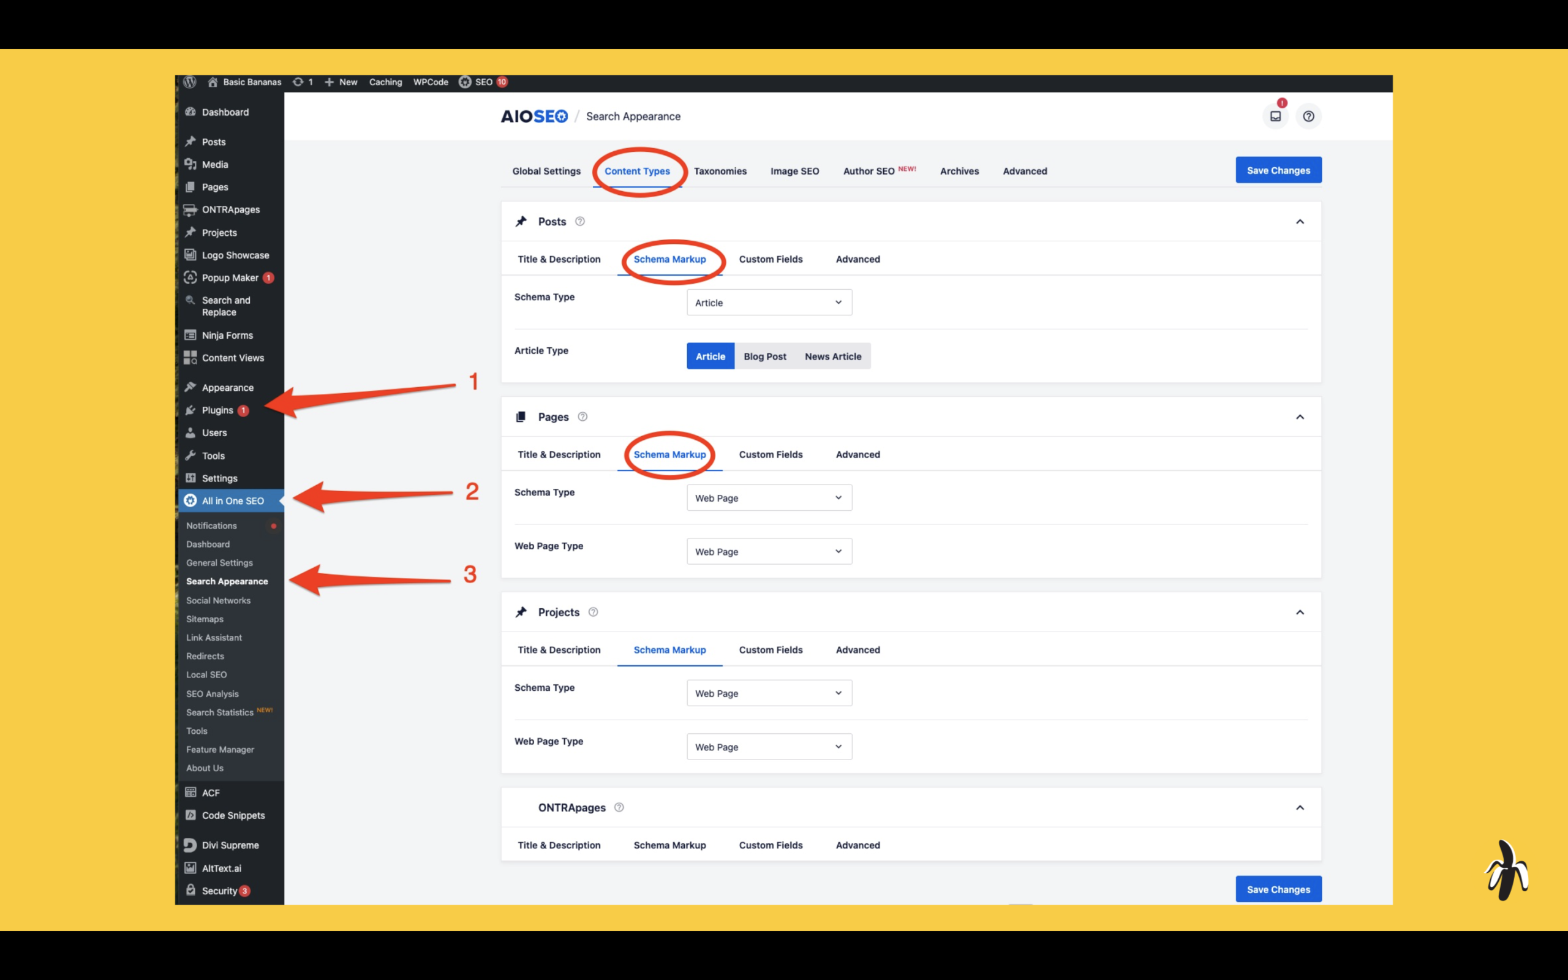Click the All in One SEO gear icon

190,500
